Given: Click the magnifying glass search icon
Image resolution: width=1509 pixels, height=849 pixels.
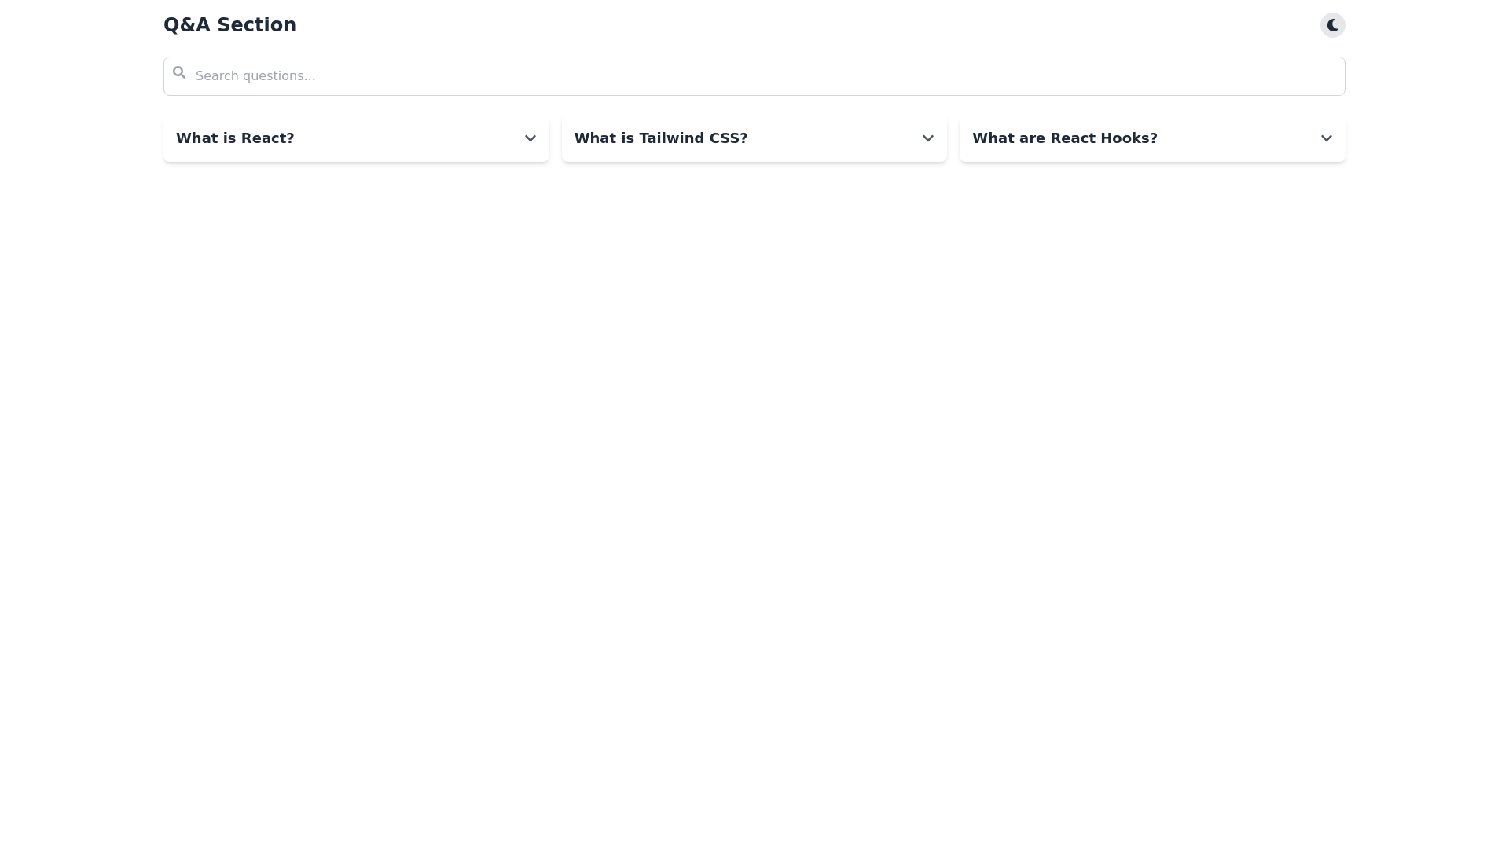Looking at the screenshot, I should coord(179,73).
